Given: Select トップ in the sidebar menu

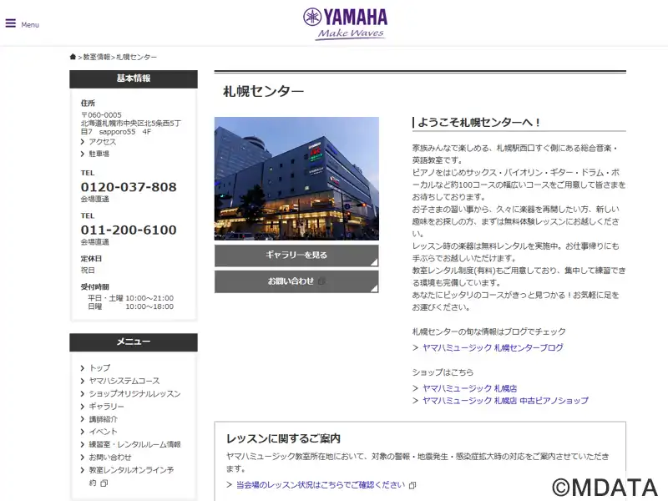Looking at the screenshot, I should [x=99, y=367].
